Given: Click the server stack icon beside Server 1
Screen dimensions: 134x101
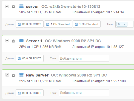Looking at the screenshot, I should [x=21, y=41].
